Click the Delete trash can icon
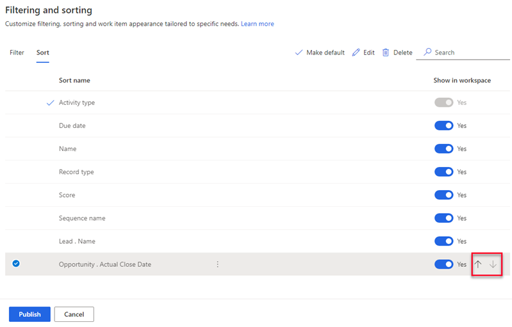 click(386, 52)
